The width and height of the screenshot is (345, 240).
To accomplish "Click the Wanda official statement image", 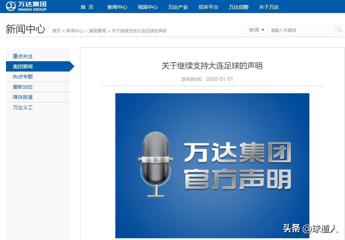I will (x=212, y=164).
